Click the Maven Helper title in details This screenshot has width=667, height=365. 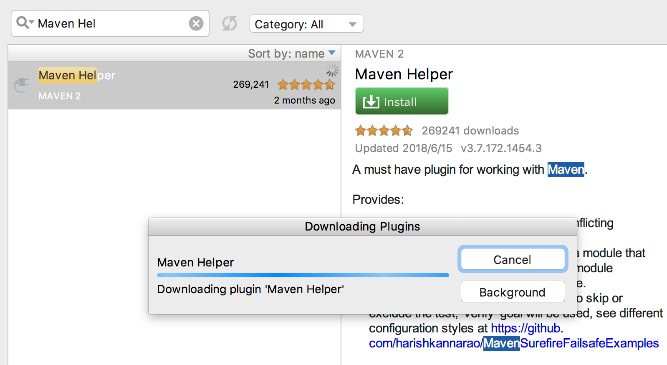point(404,74)
